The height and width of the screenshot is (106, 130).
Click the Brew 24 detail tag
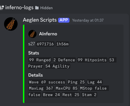click(51, 95)
